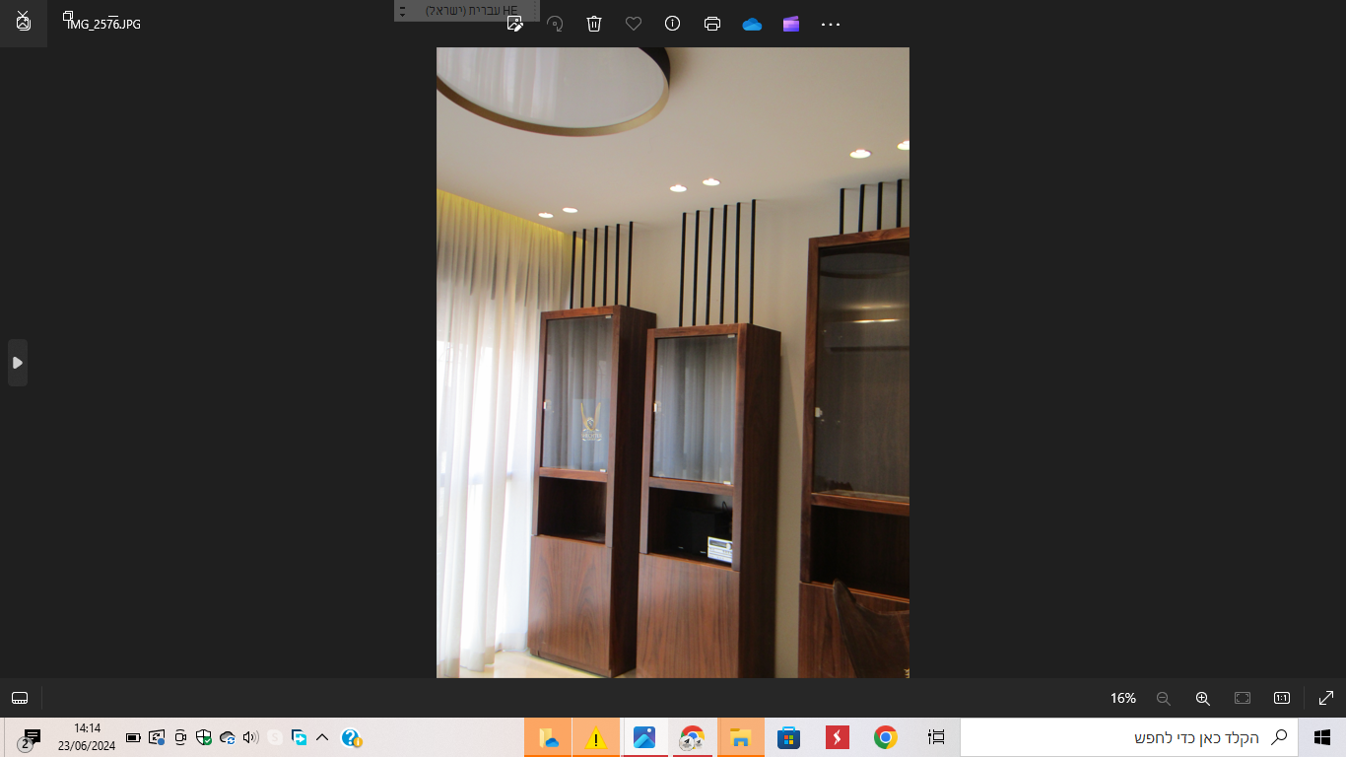Open the Meet Now tray icon
Viewport: 1346px width, 757px height.
(x=180, y=737)
